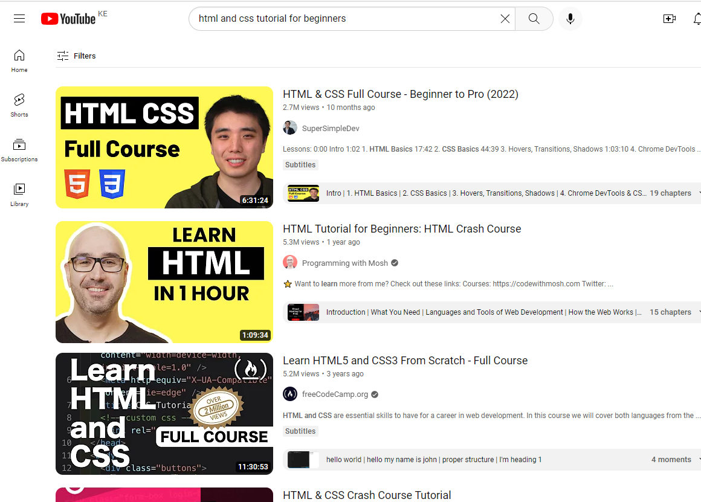Open the hamburger guide menu
The image size is (701, 502).
(x=19, y=19)
